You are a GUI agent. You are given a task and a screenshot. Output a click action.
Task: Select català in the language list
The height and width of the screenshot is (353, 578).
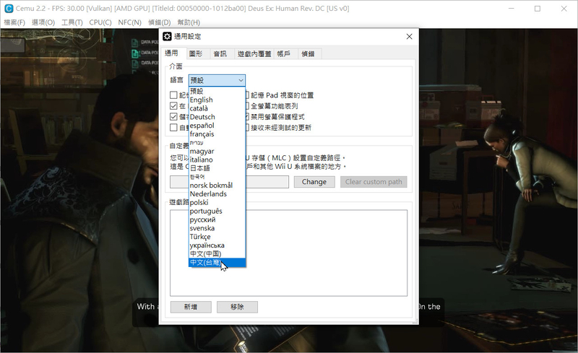tap(217, 108)
